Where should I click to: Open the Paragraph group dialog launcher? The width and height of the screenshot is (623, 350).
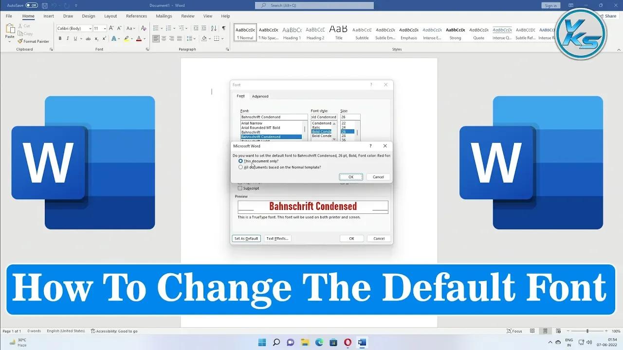[227, 49]
